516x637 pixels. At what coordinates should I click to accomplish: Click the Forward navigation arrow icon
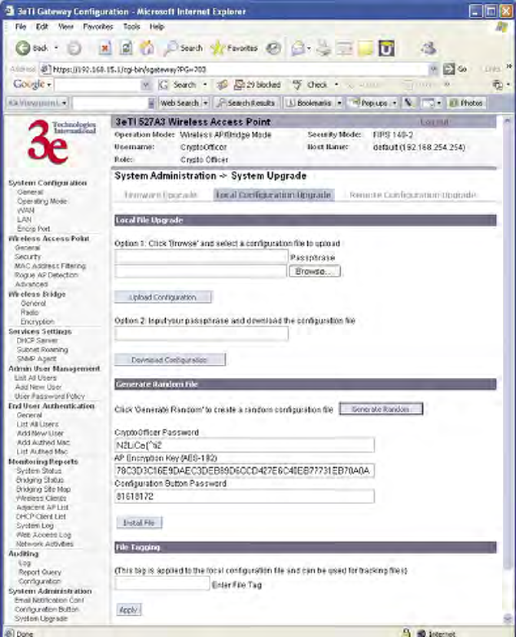(74, 48)
